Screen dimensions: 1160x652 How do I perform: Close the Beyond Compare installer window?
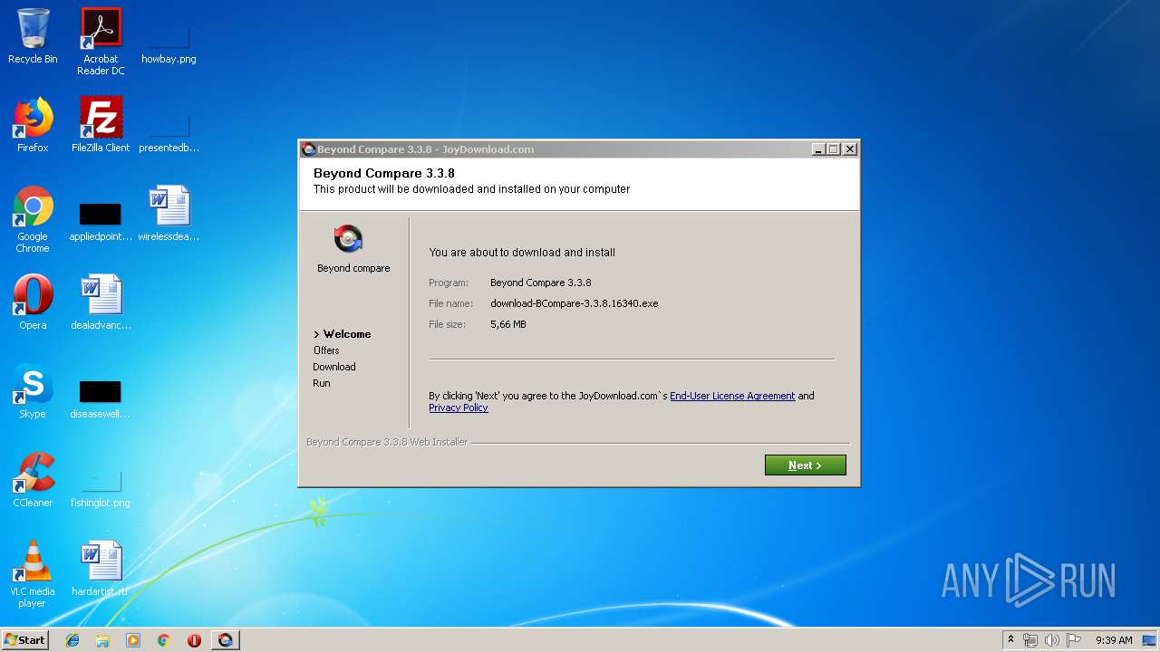click(x=850, y=149)
